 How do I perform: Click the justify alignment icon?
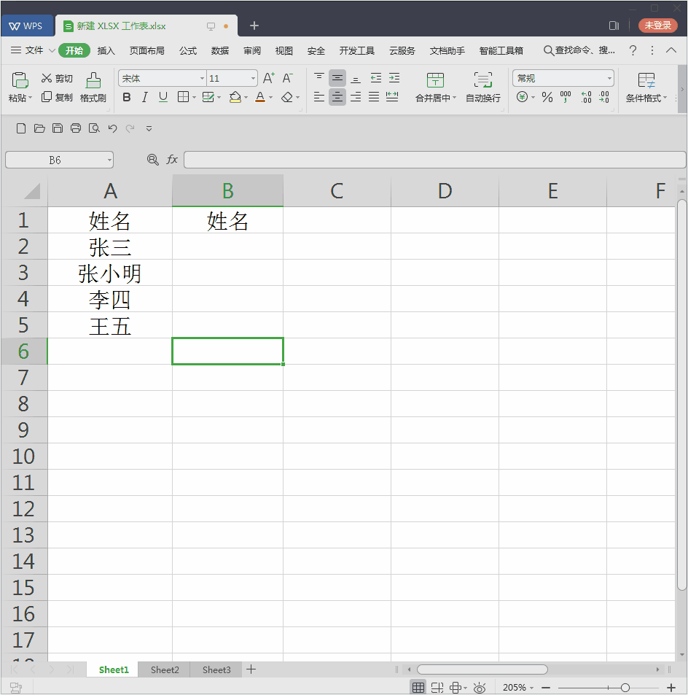[374, 96]
